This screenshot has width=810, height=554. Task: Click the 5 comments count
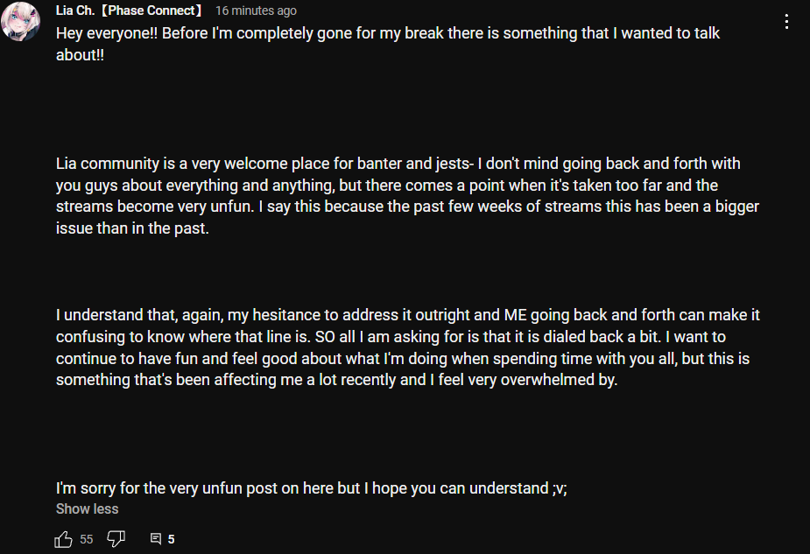(171, 539)
